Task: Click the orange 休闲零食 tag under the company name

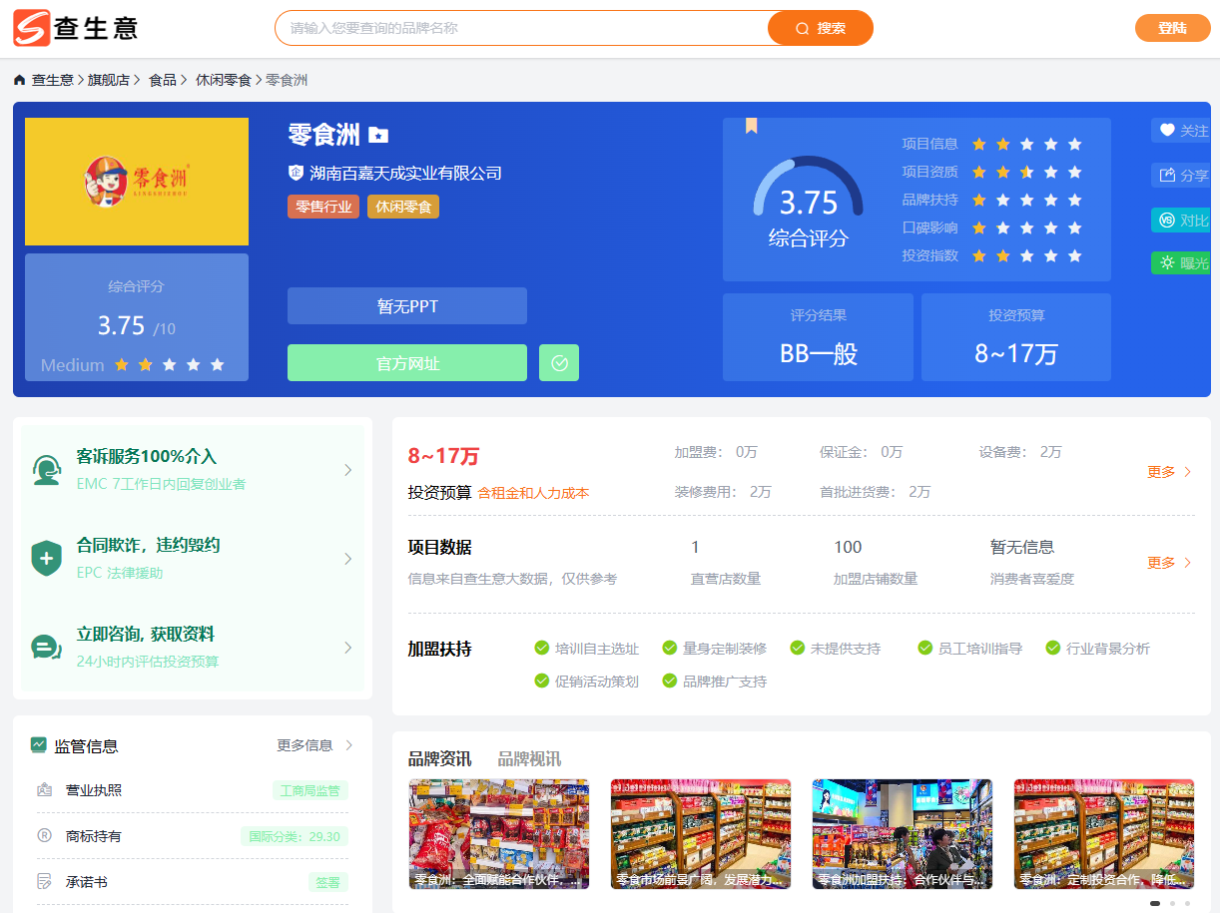Action: pos(403,207)
